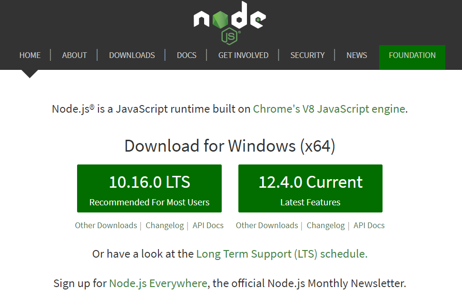The height and width of the screenshot is (308, 462).
Task: View the Changelog under 10.16.0 LTS
Action: (165, 225)
